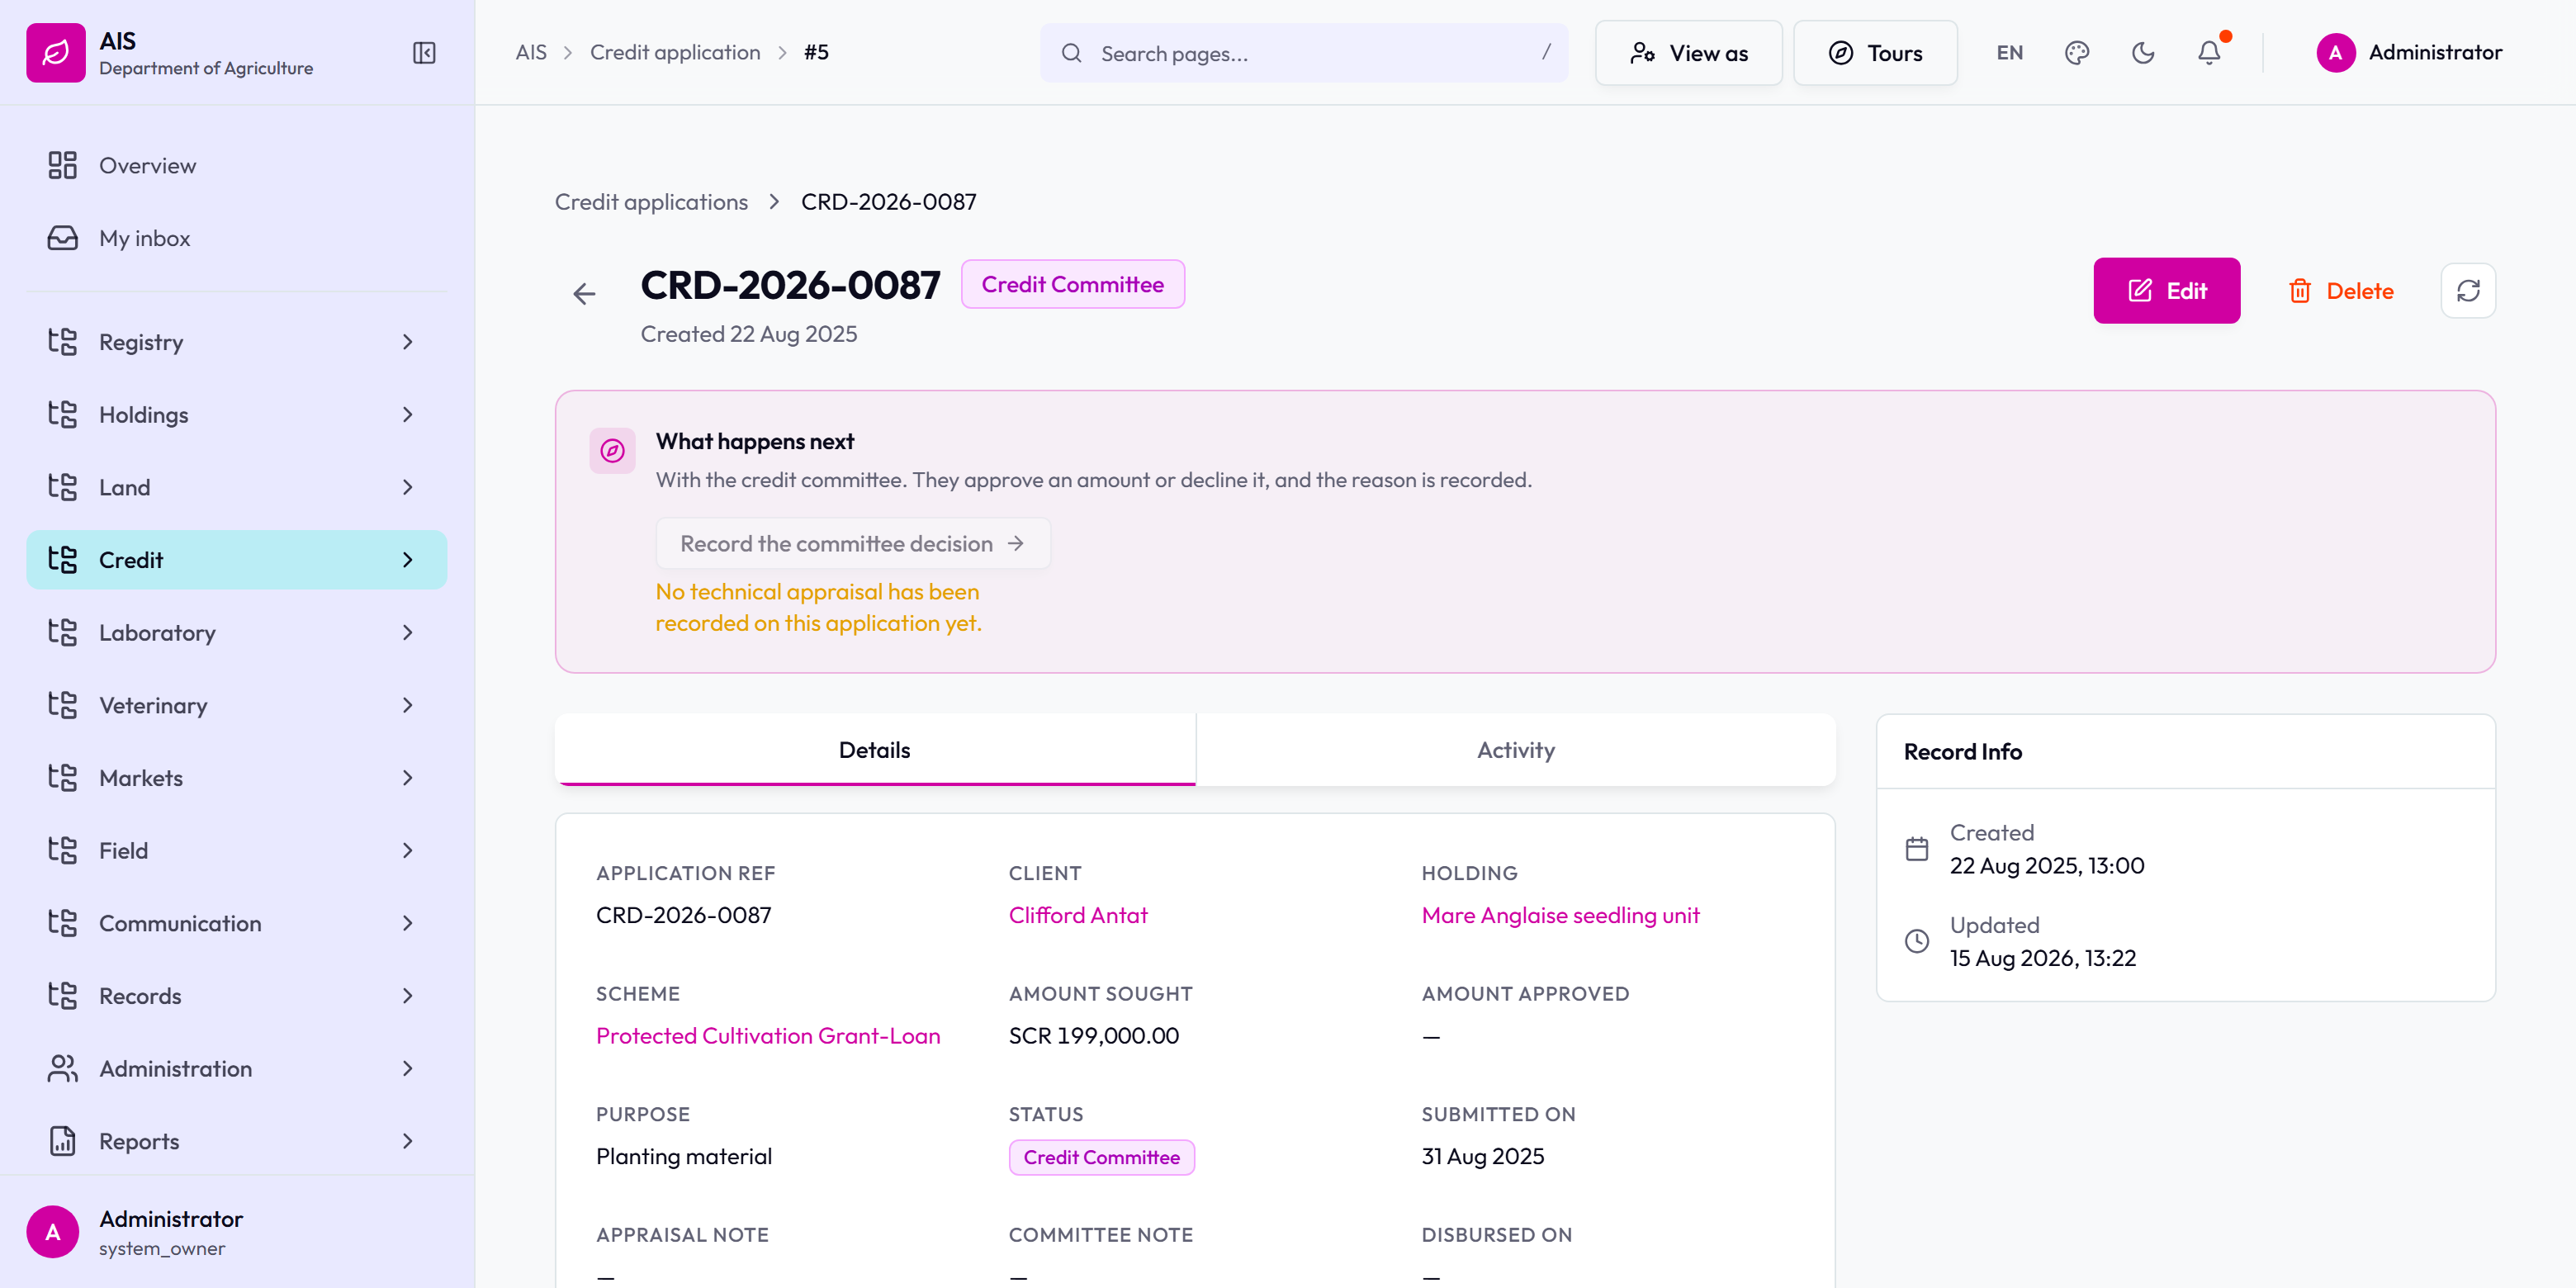Click the Edit button
Image resolution: width=2576 pixels, height=1288 pixels.
[2166, 291]
